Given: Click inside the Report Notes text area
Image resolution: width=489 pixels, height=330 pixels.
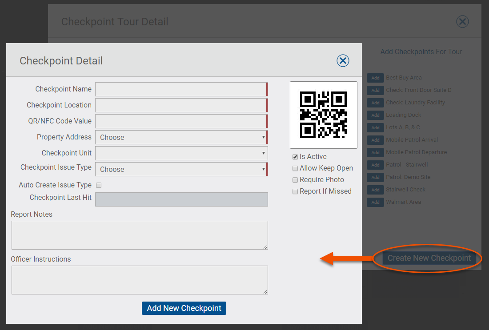Looking at the screenshot, I should [x=140, y=235].
